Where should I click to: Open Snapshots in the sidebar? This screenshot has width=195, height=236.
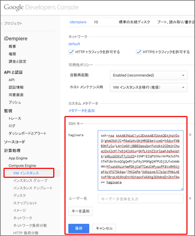25,203
